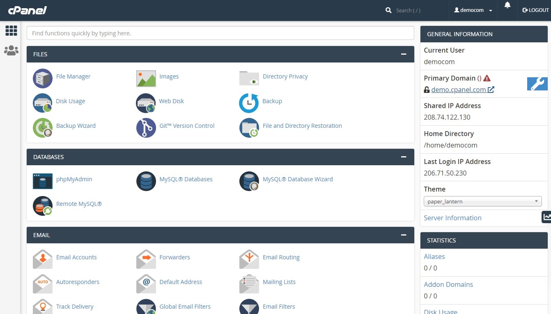The width and height of the screenshot is (551, 314).
Task: Click the notifications bell icon
Action: (x=507, y=5)
